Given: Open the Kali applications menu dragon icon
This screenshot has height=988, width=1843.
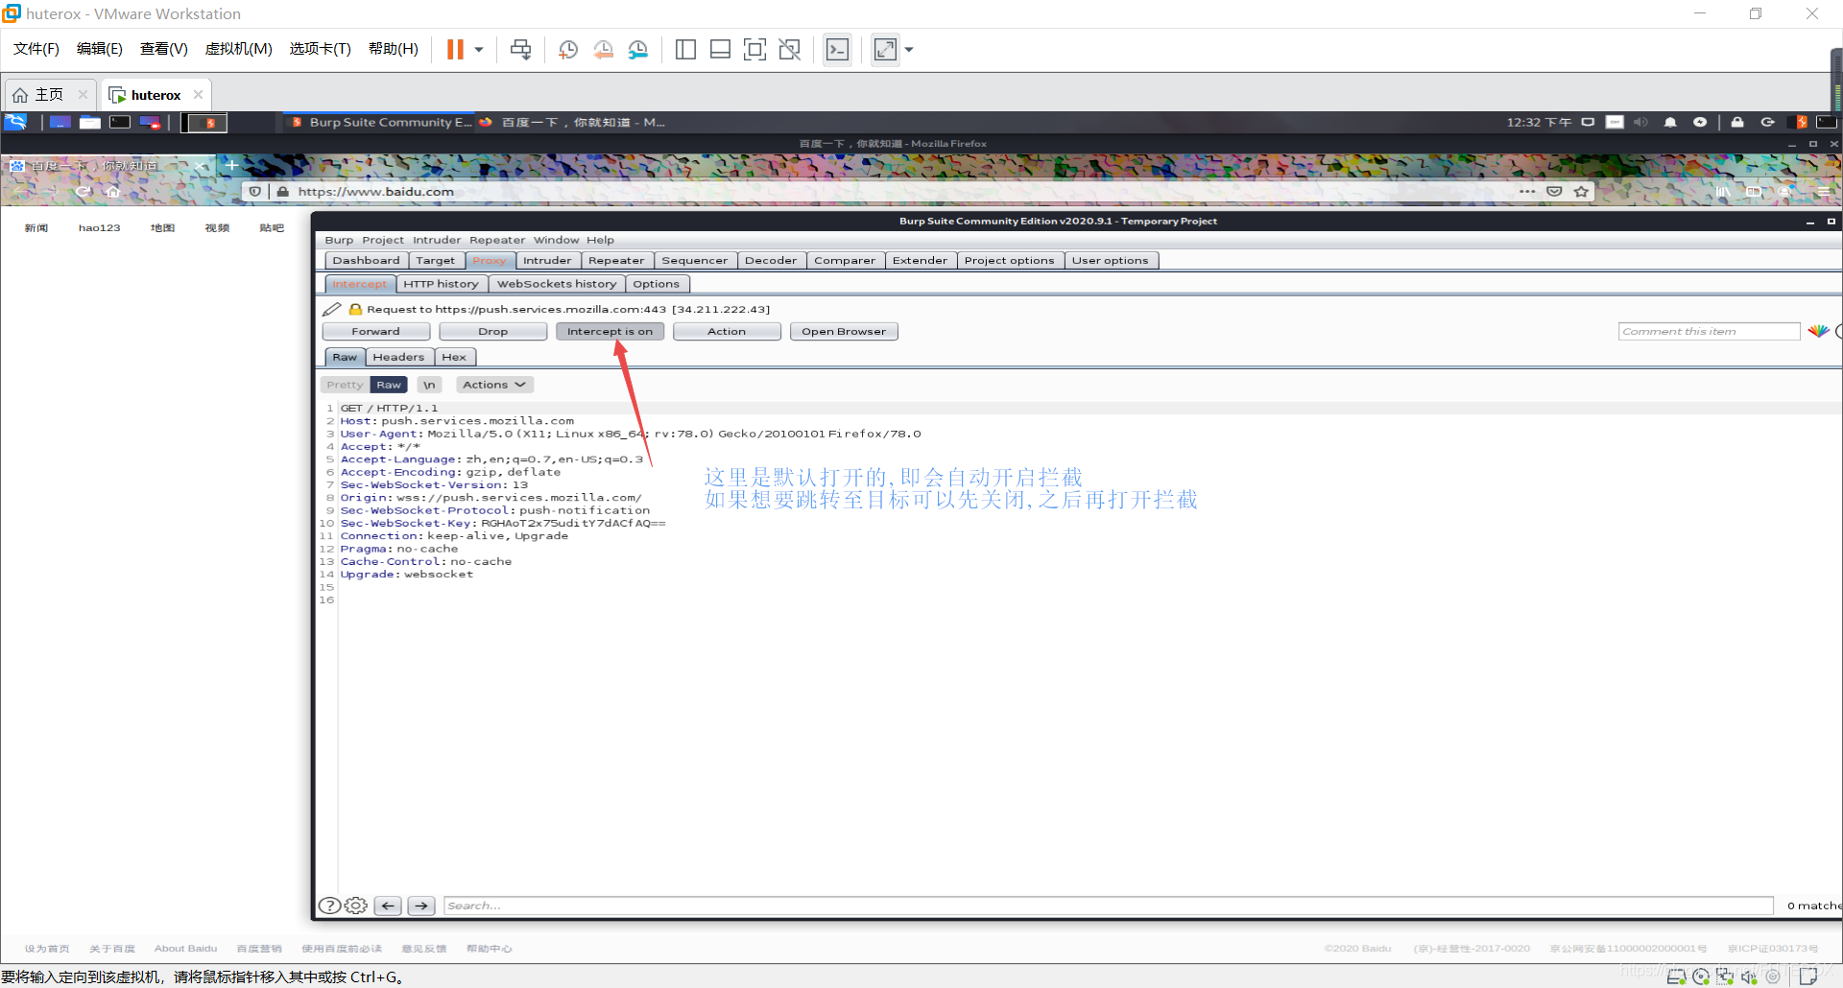Looking at the screenshot, I should (x=16, y=122).
